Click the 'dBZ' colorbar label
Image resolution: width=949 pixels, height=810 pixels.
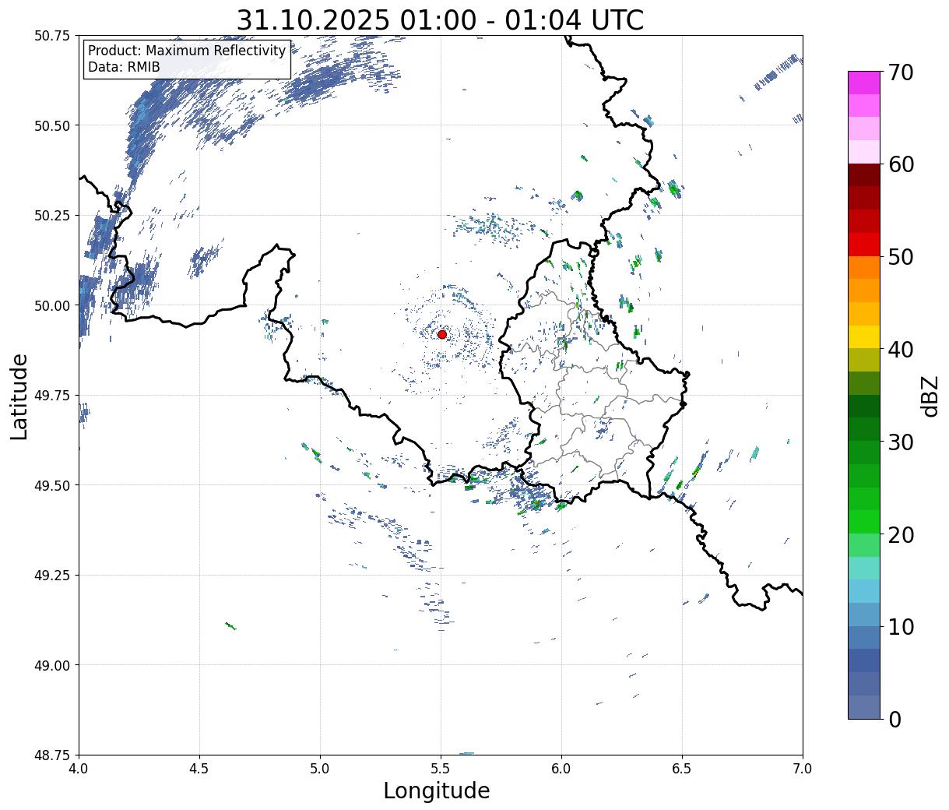pos(930,396)
